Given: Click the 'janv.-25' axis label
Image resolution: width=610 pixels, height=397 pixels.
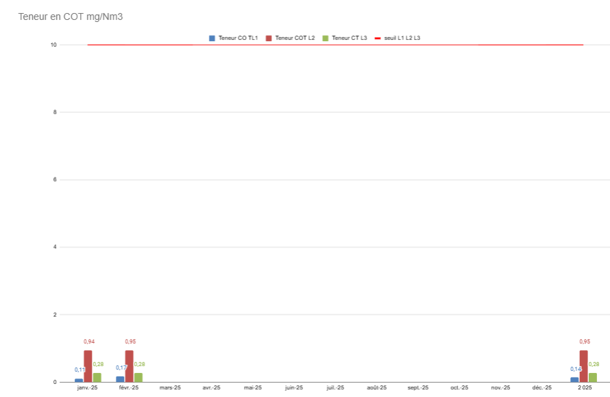Looking at the screenshot, I should coord(87,387).
